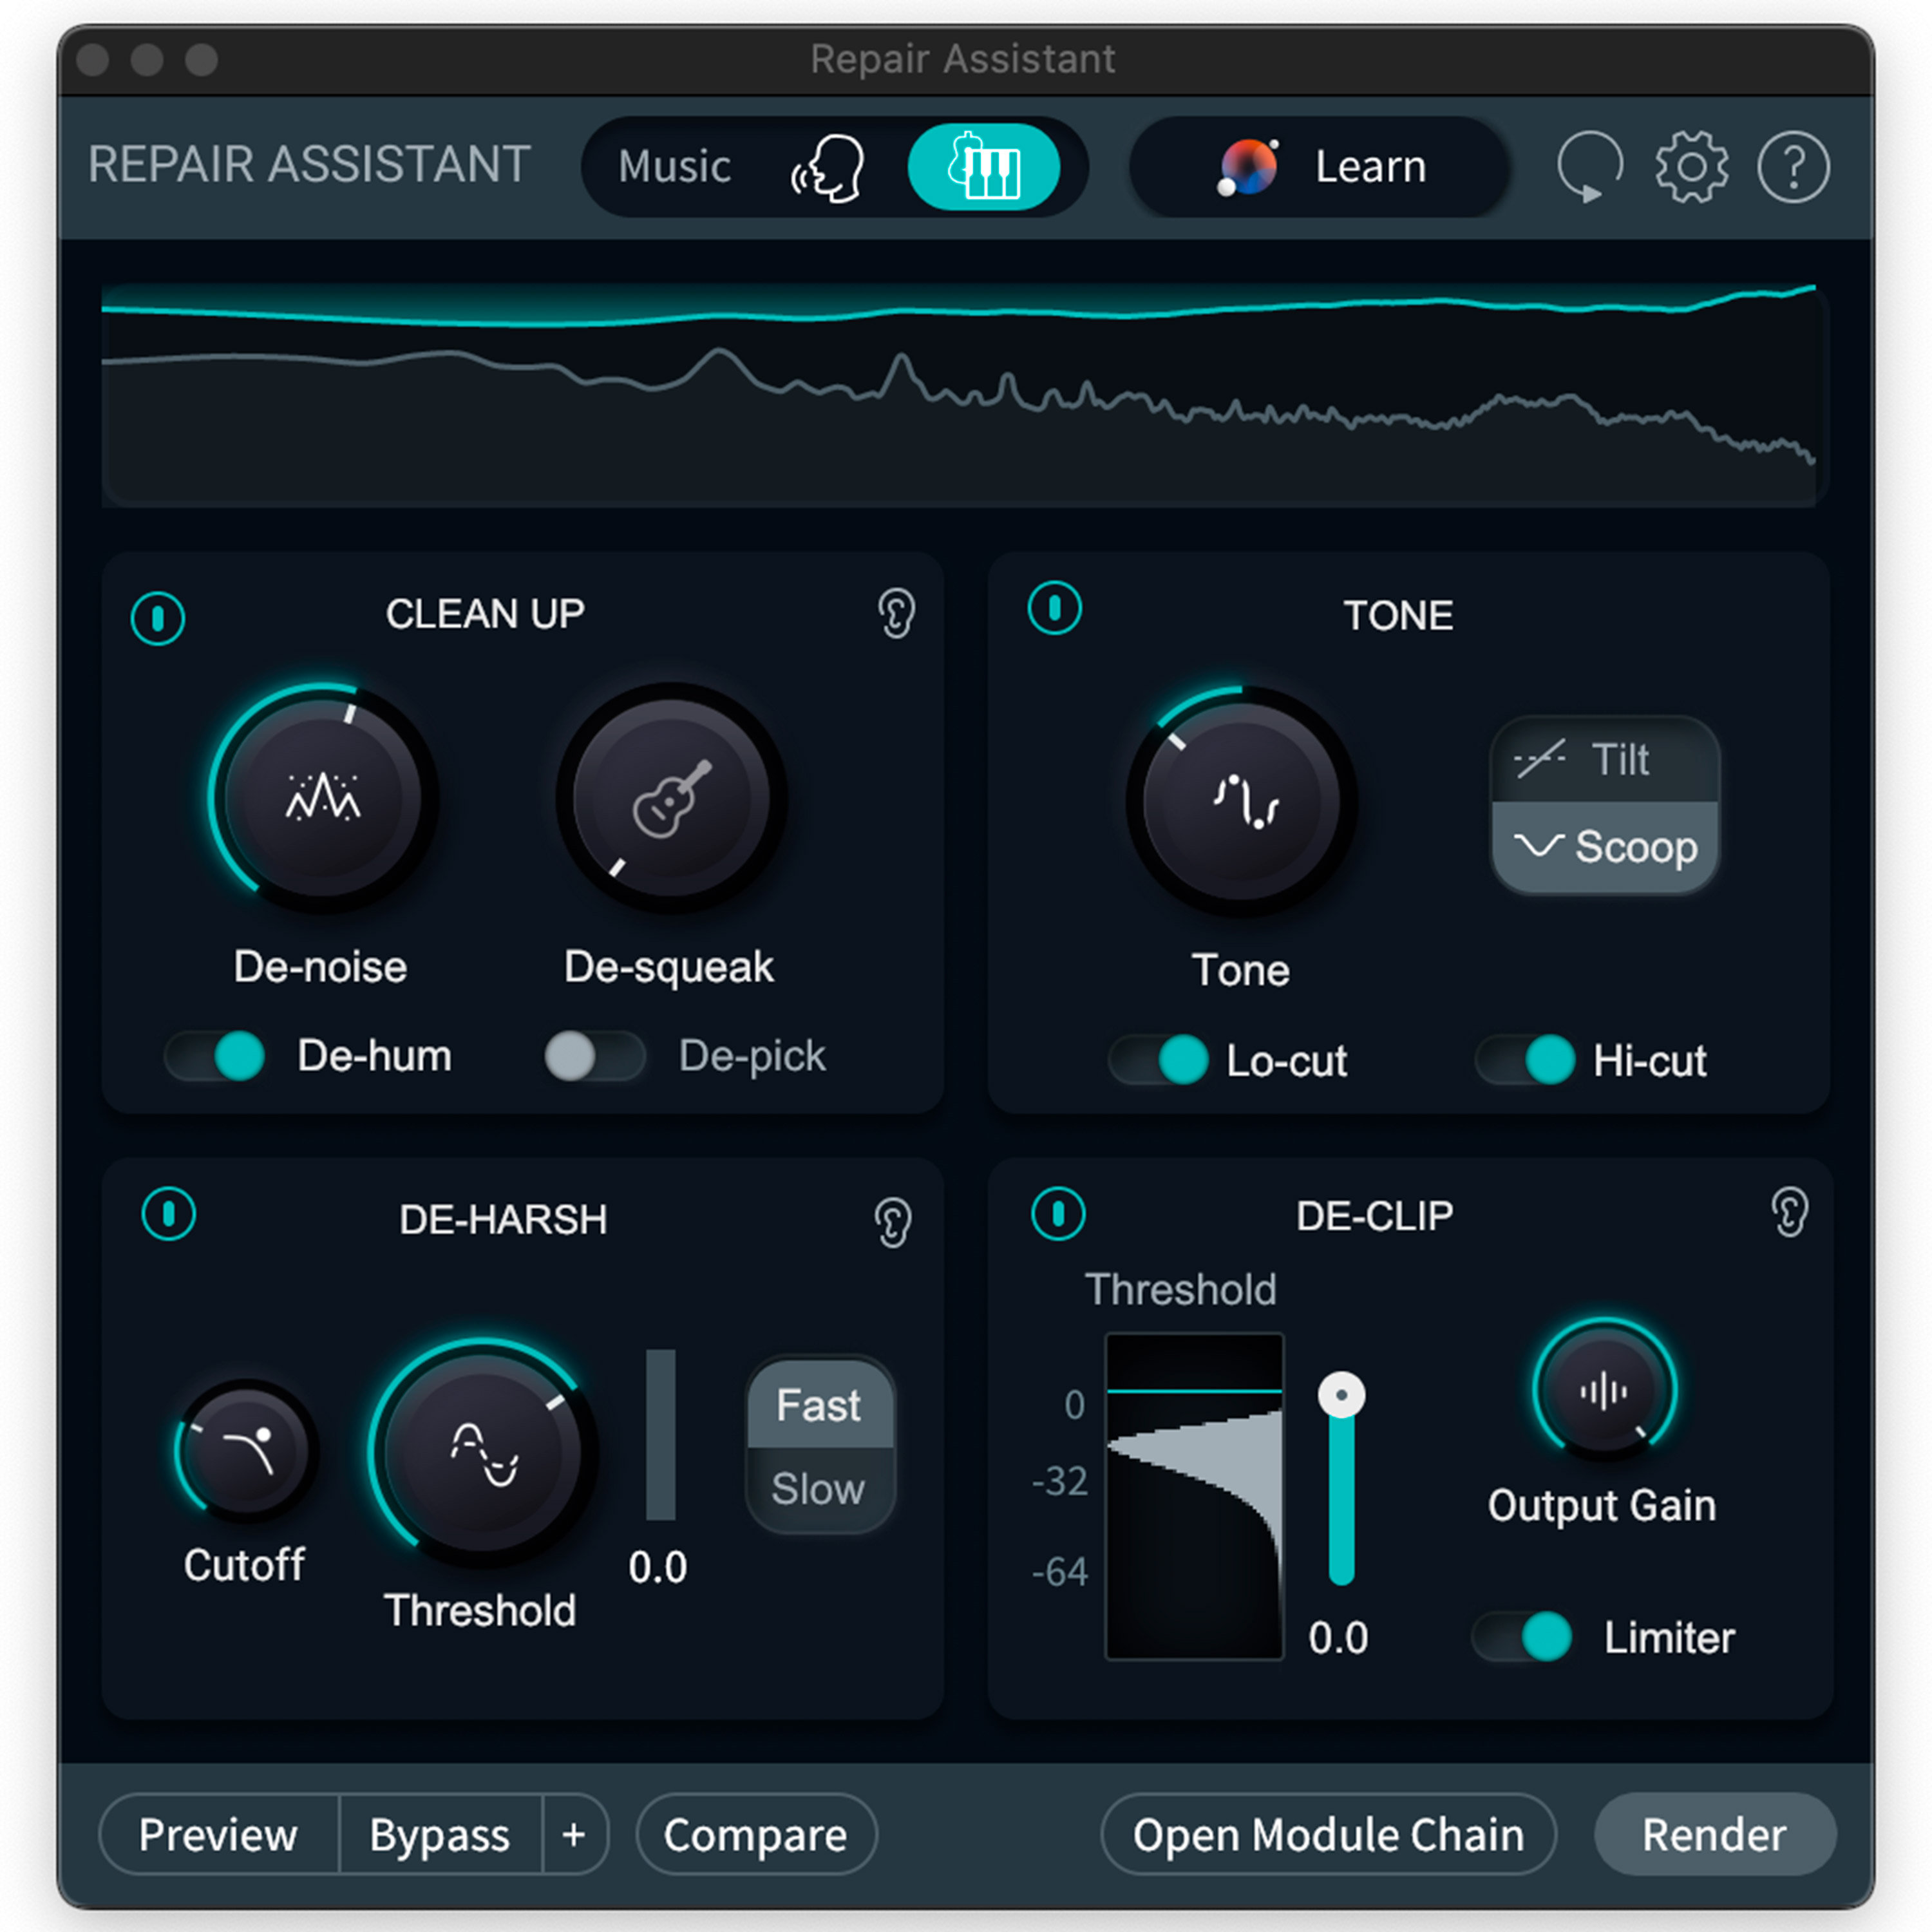Toggle the De-Clip module power button
The height and width of the screenshot is (1932, 1932).
1058,1214
